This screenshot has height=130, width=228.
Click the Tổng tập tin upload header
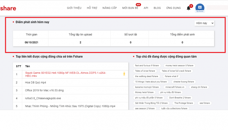tap(80, 34)
